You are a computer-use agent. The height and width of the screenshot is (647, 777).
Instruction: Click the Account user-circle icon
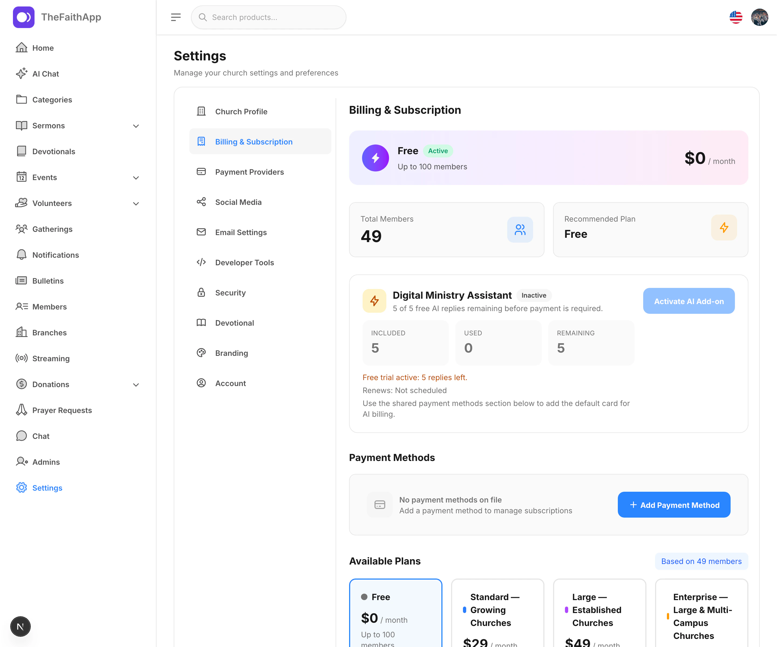point(201,383)
